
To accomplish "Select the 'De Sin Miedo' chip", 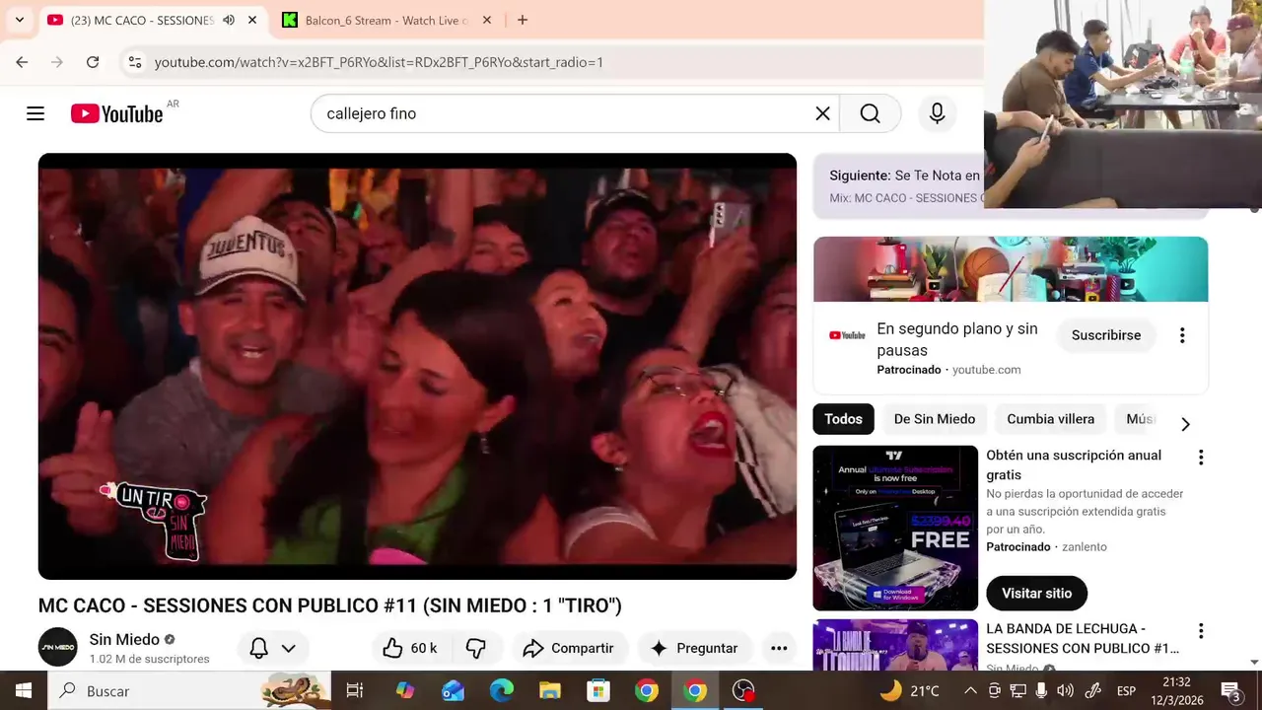I will [935, 419].
